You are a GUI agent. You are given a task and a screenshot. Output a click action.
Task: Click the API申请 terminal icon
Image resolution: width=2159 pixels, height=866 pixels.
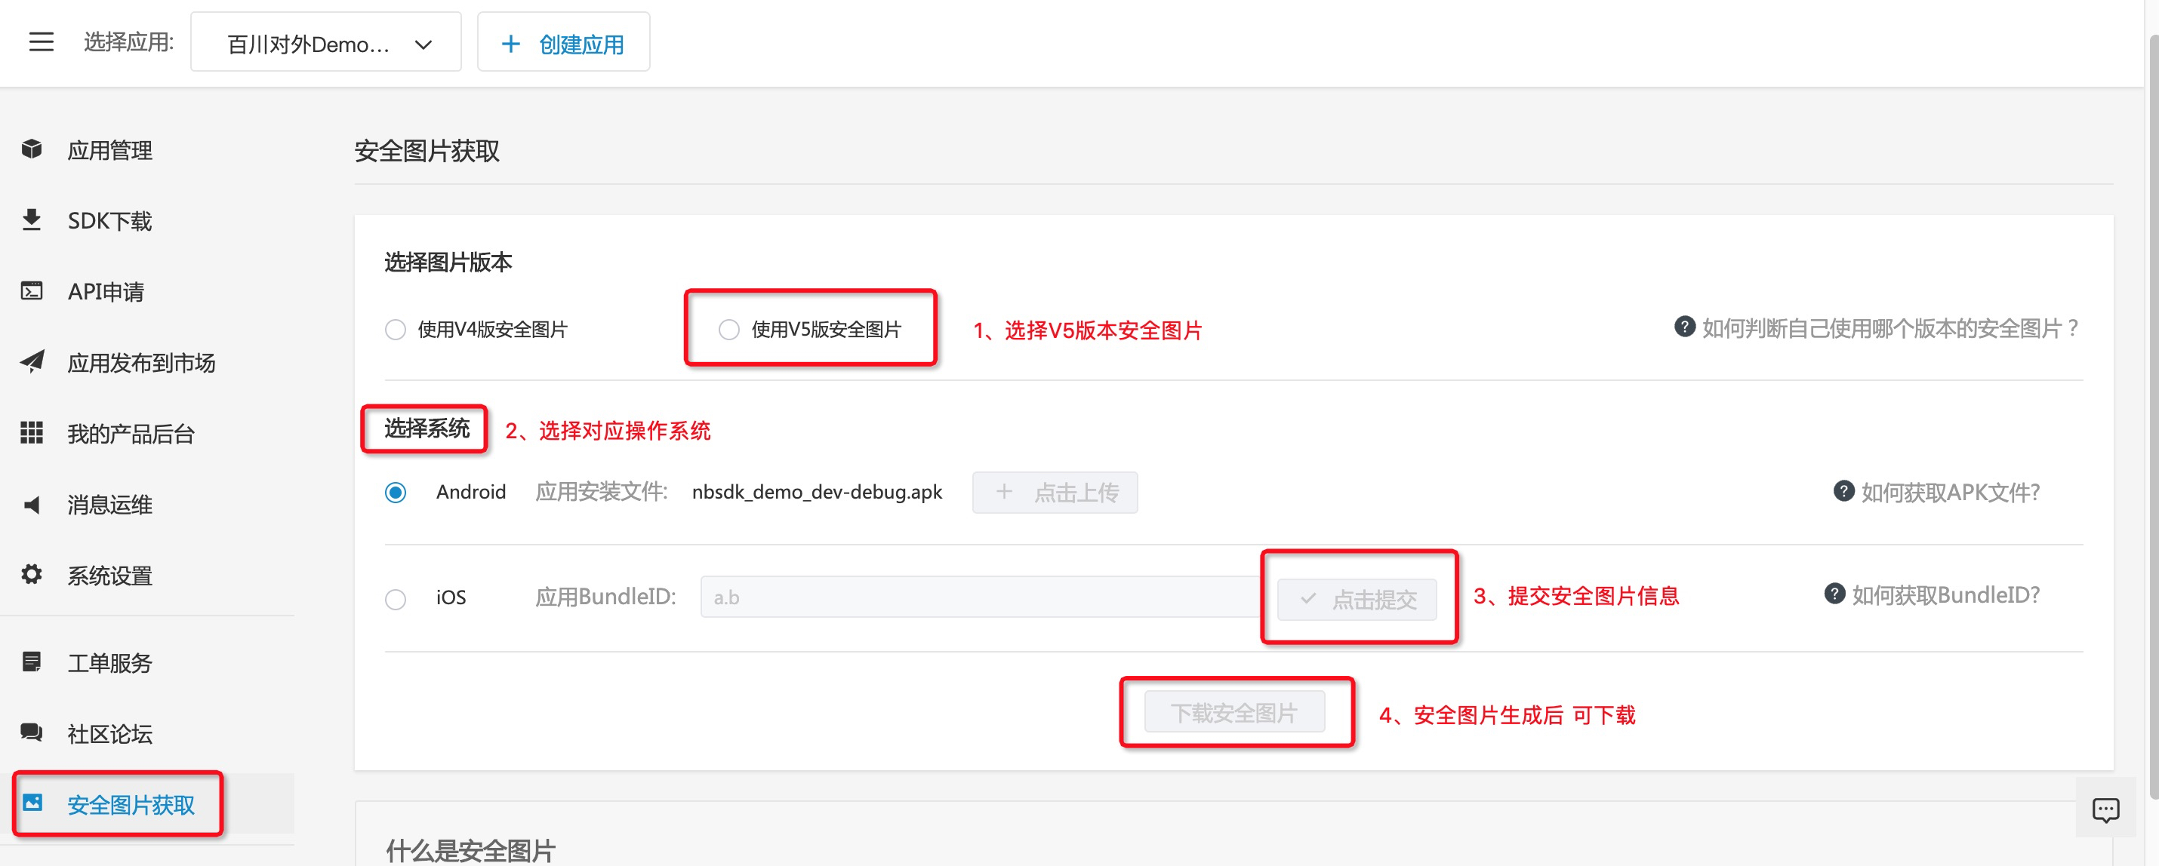point(32,291)
